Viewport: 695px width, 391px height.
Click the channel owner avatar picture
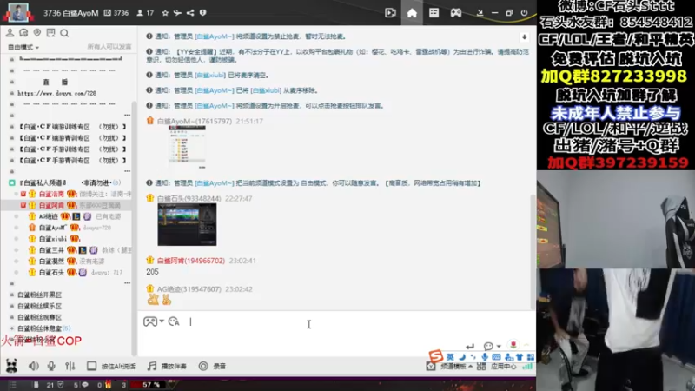click(x=18, y=12)
